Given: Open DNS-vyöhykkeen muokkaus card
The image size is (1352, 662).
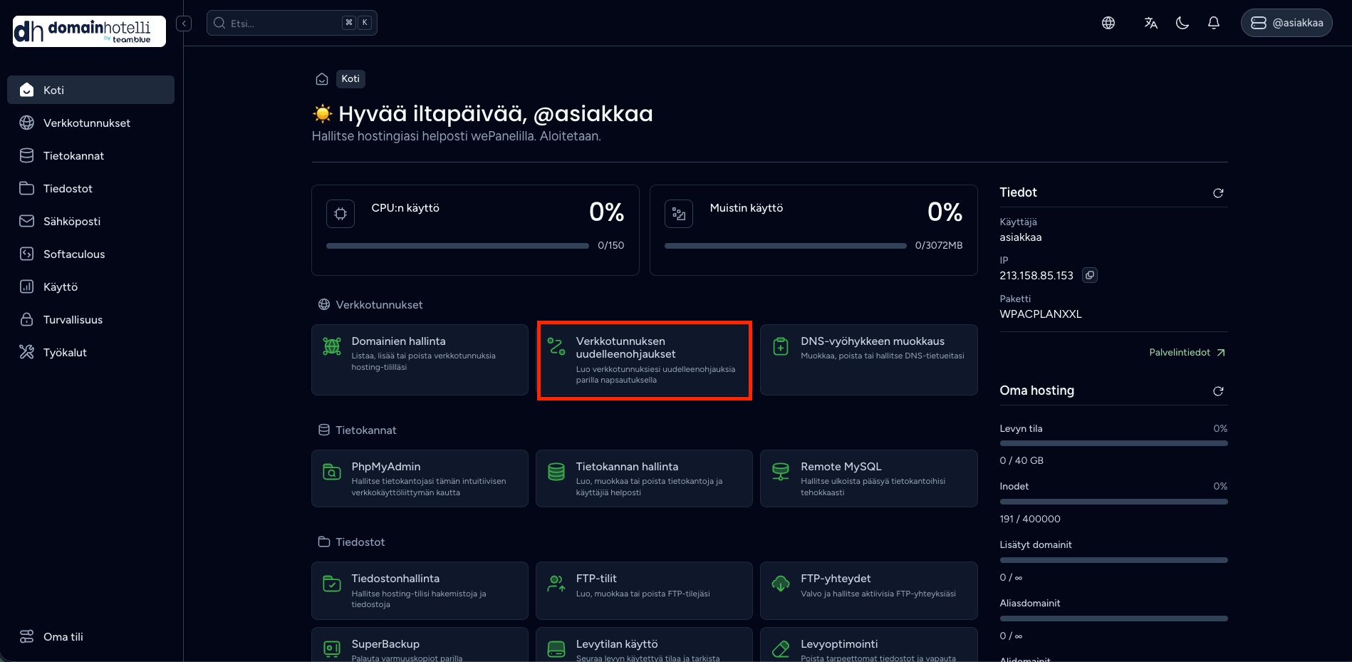Looking at the screenshot, I should click(x=869, y=360).
